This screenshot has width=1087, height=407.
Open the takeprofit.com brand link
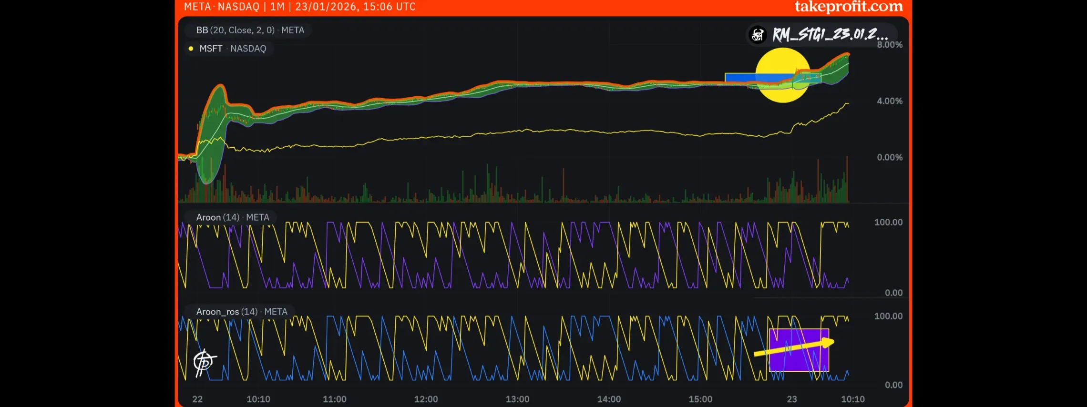(x=848, y=7)
